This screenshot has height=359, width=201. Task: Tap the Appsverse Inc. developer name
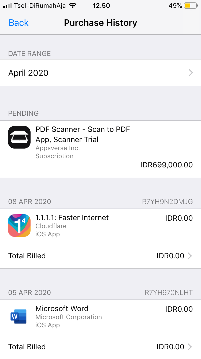pyautogui.click(x=58, y=148)
